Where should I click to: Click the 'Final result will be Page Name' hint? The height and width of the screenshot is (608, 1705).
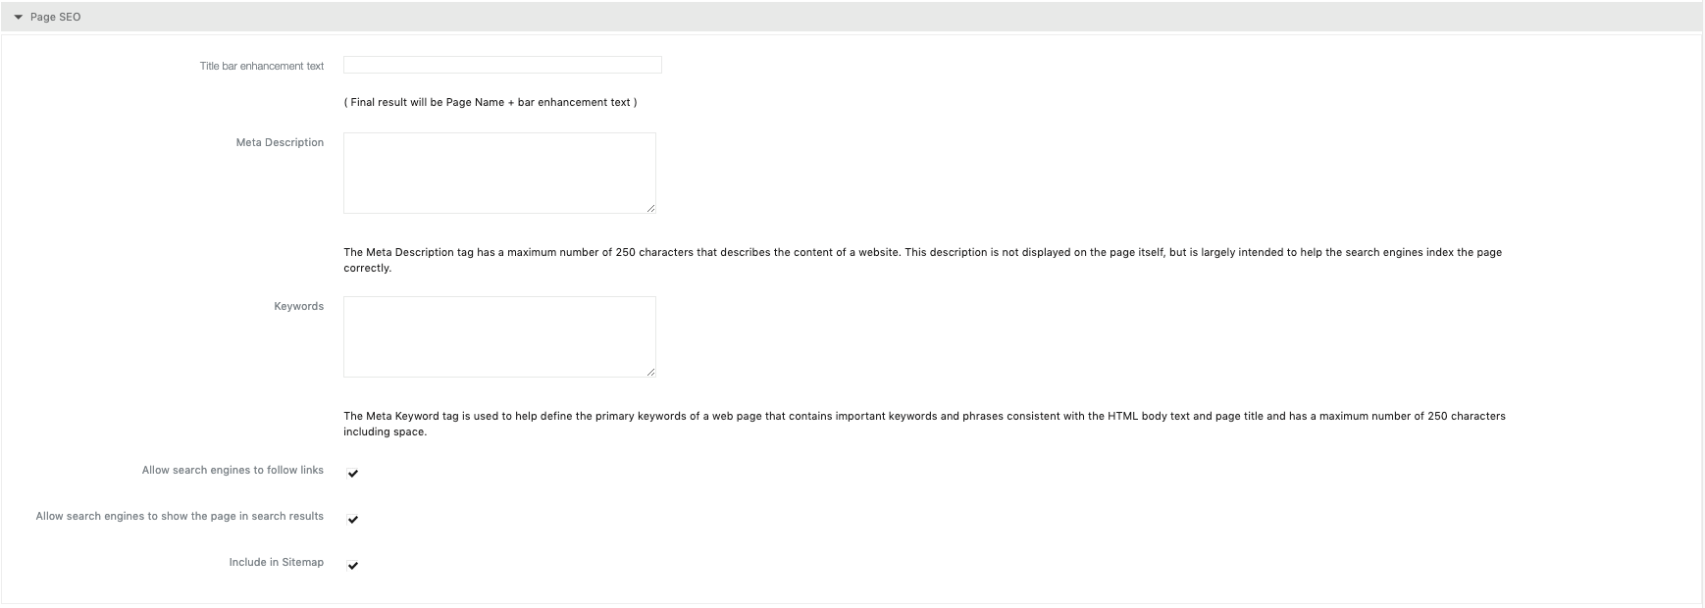point(491,102)
